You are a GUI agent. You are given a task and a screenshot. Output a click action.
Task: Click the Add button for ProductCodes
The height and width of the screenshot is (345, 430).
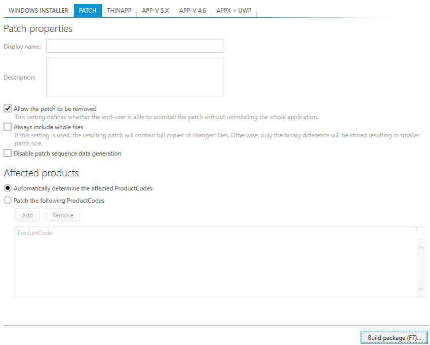click(27, 215)
